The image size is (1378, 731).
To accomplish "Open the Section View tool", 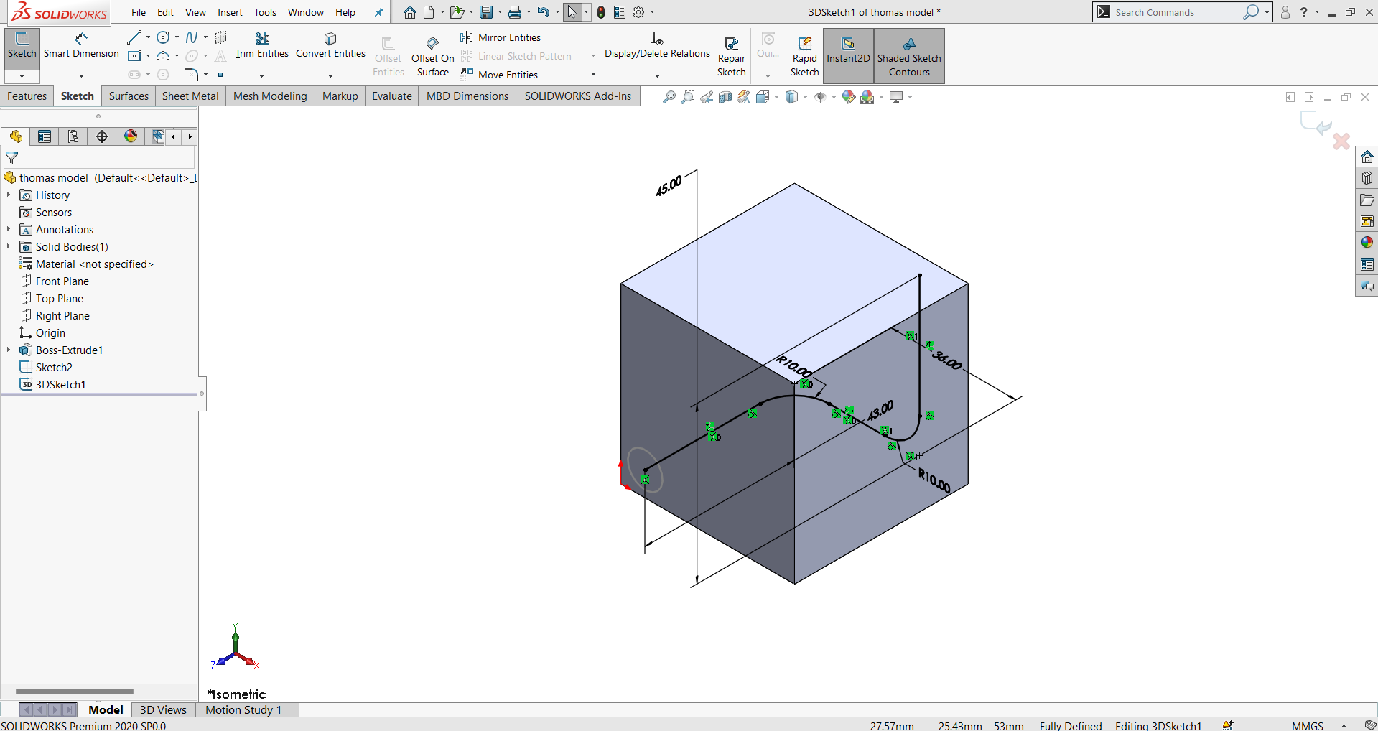I will pyautogui.click(x=725, y=97).
